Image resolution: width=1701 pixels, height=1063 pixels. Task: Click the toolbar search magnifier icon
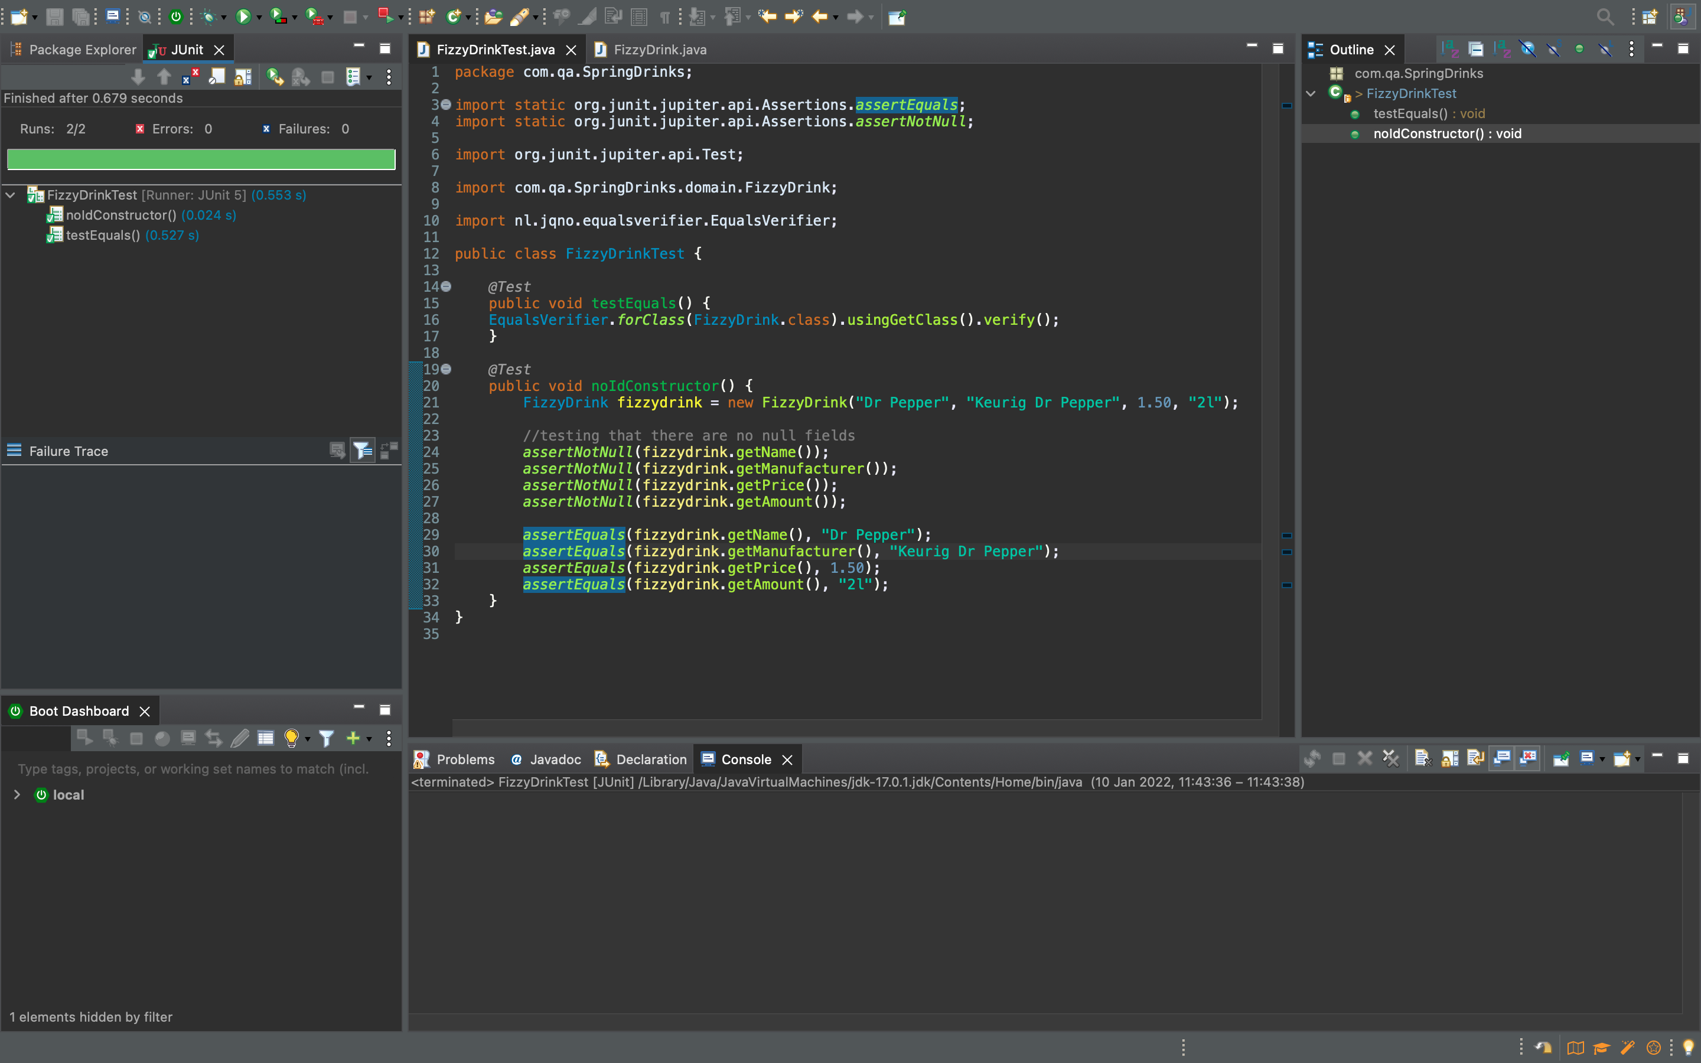click(1605, 16)
